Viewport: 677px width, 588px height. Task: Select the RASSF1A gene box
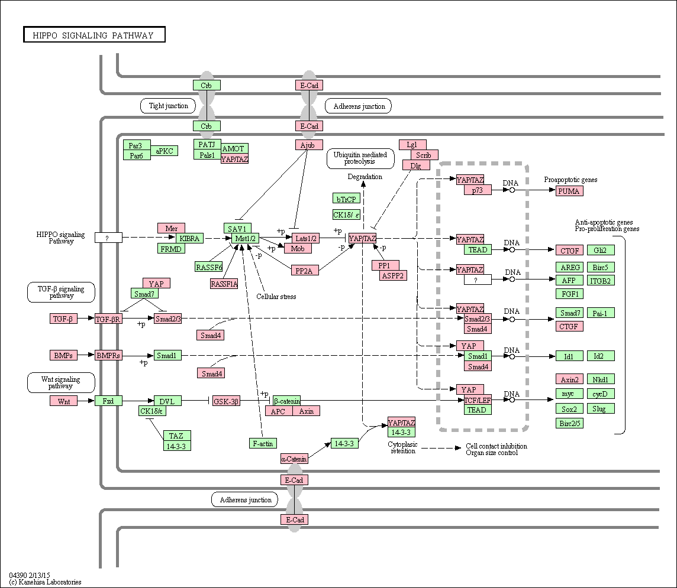coord(224,284)
